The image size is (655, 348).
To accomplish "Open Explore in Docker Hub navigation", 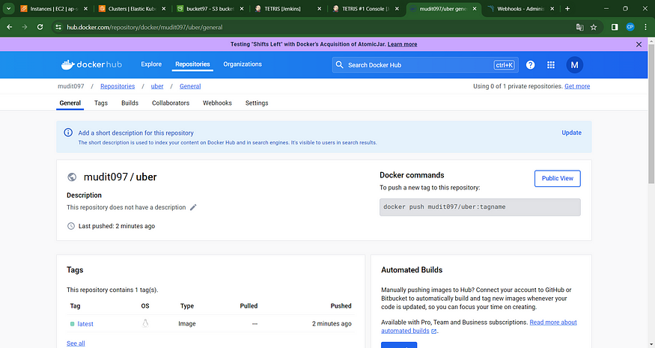I will [x=151, y=64].
